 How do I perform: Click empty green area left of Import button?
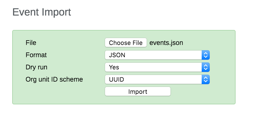[x=61, y=92]
